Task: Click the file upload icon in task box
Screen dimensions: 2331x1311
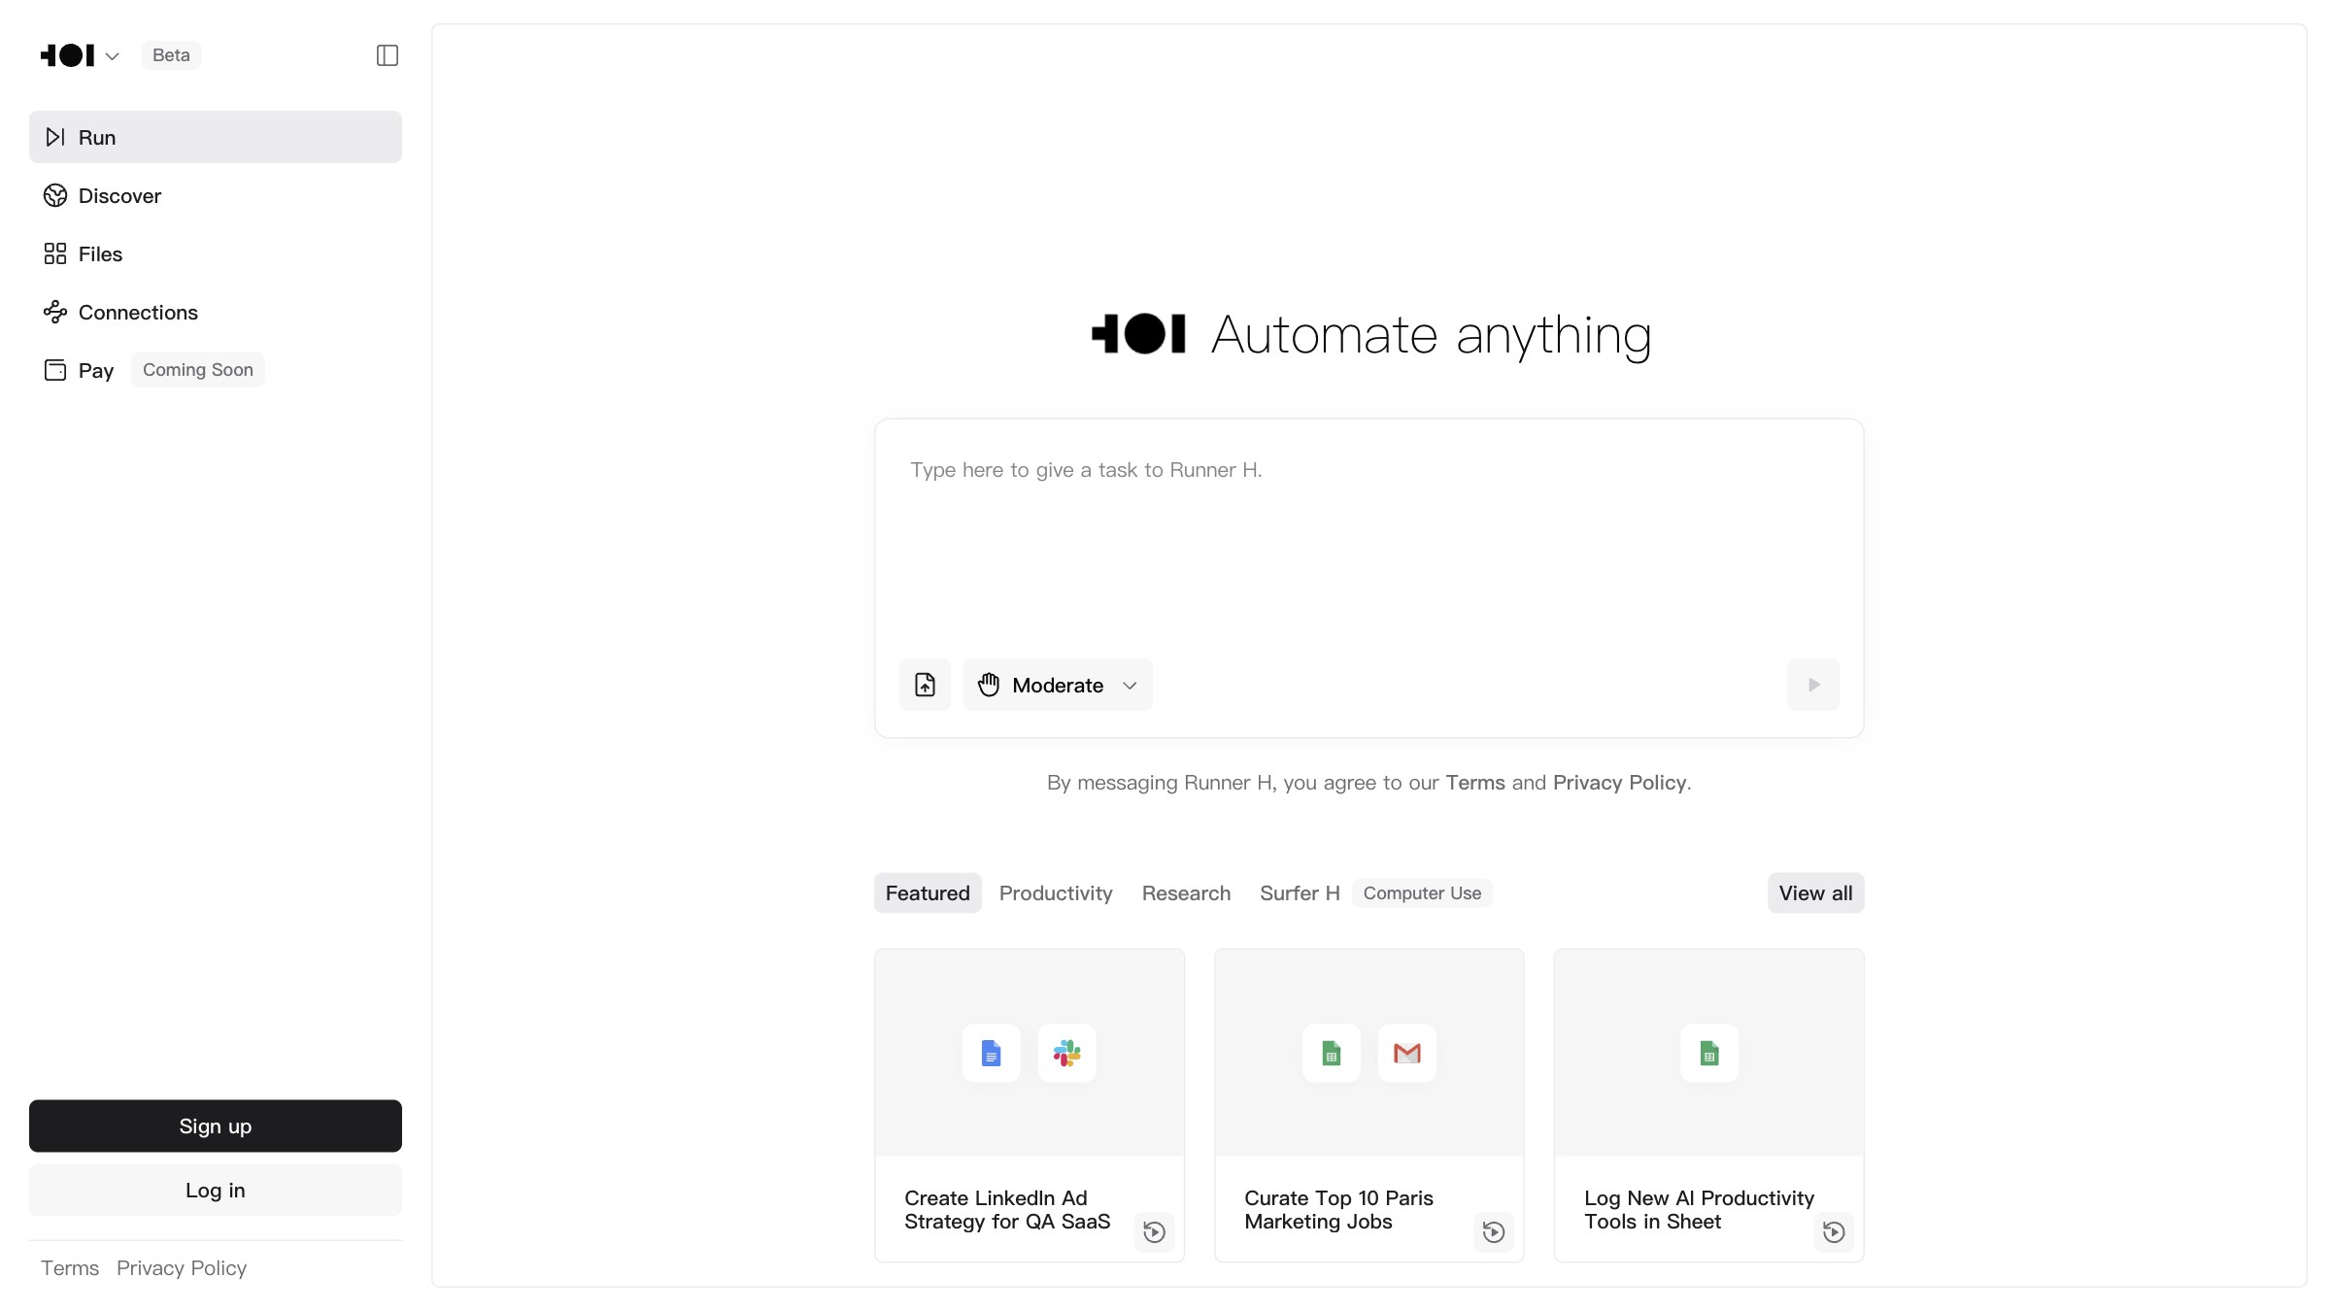Action: (x=925, y=685)
